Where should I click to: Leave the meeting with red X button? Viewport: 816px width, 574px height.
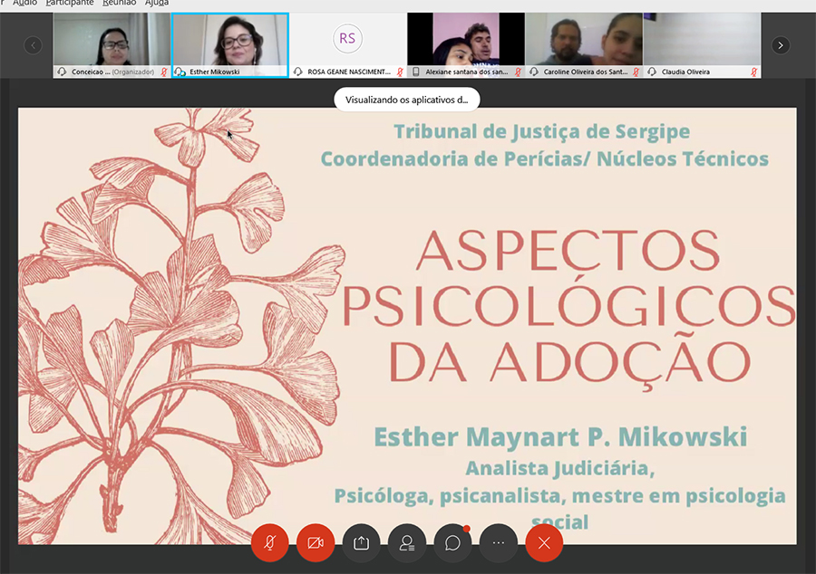544,542
